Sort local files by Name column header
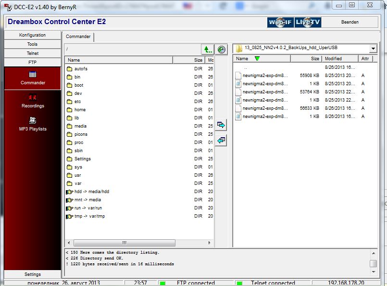The width and height of the screenshot is (387, 286). tap(262, 59)
